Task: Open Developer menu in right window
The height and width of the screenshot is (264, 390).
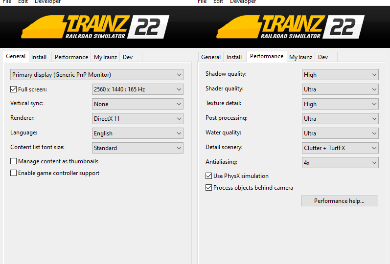Action: [x=243, y=2]
